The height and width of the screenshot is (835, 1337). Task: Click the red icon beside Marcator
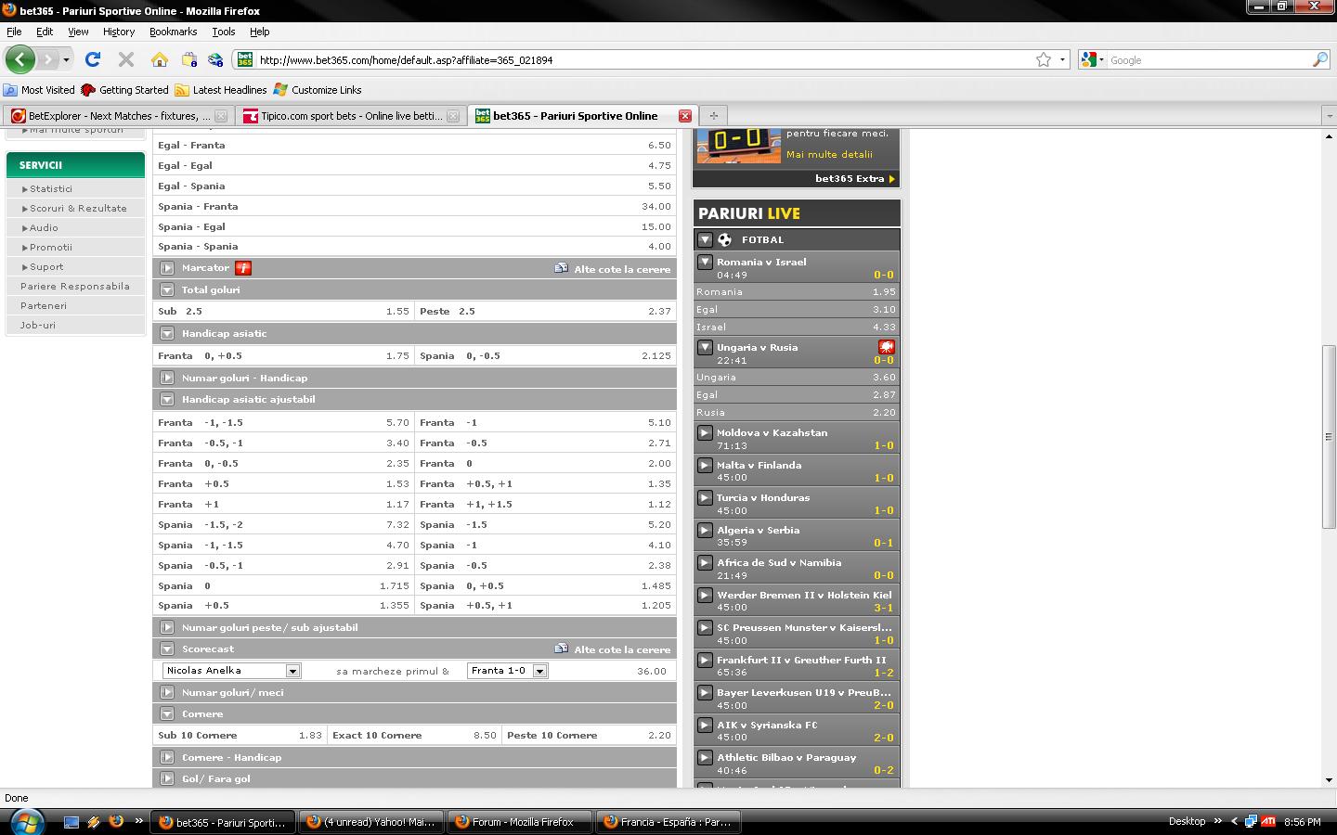pyautogui.click(x=243, y=268)
